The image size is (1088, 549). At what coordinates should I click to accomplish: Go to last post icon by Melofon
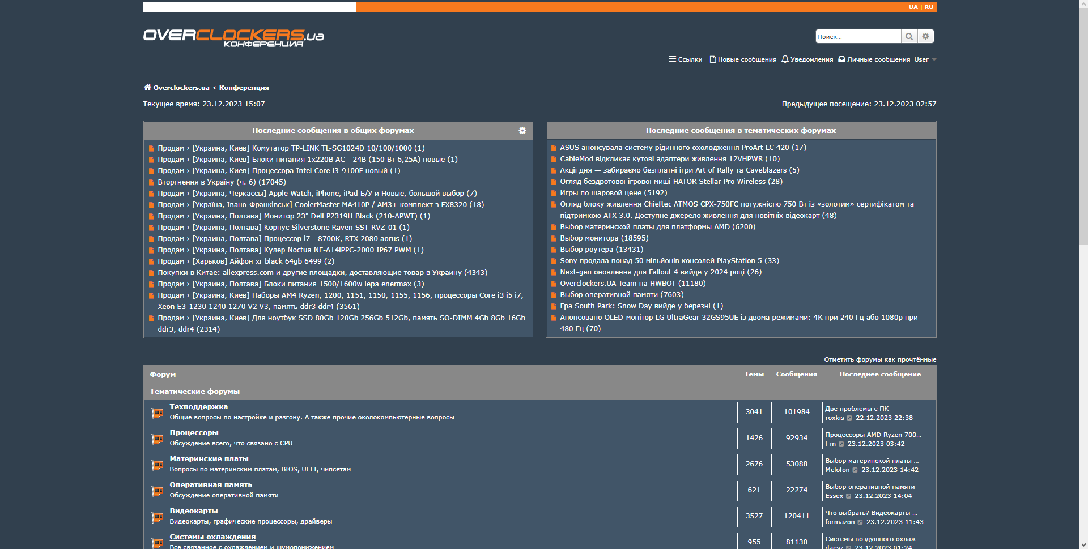[855, 470]
